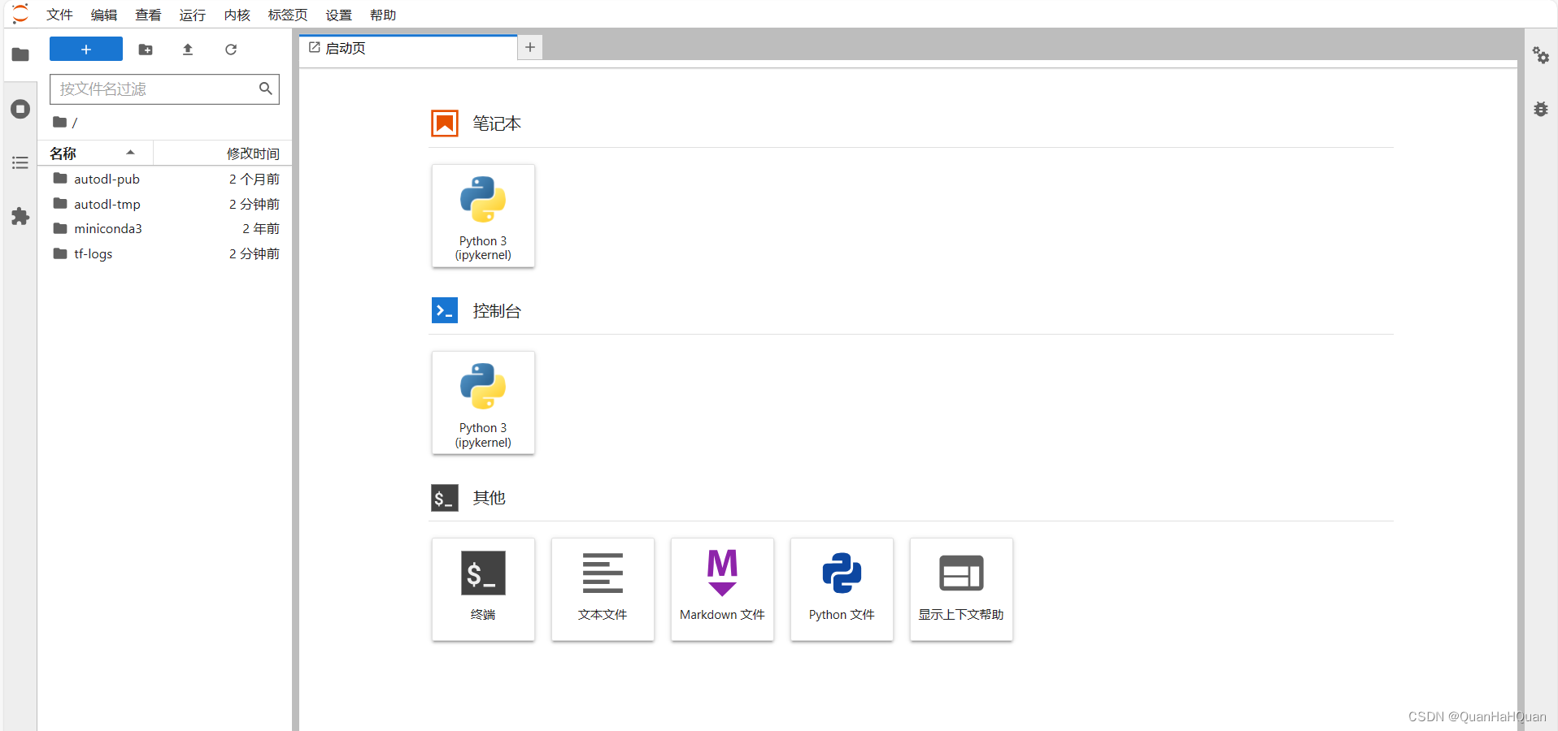This screenshot has height=731, width=1558.
Task: Click the upload files icon
Action: [x=188, y=50]
